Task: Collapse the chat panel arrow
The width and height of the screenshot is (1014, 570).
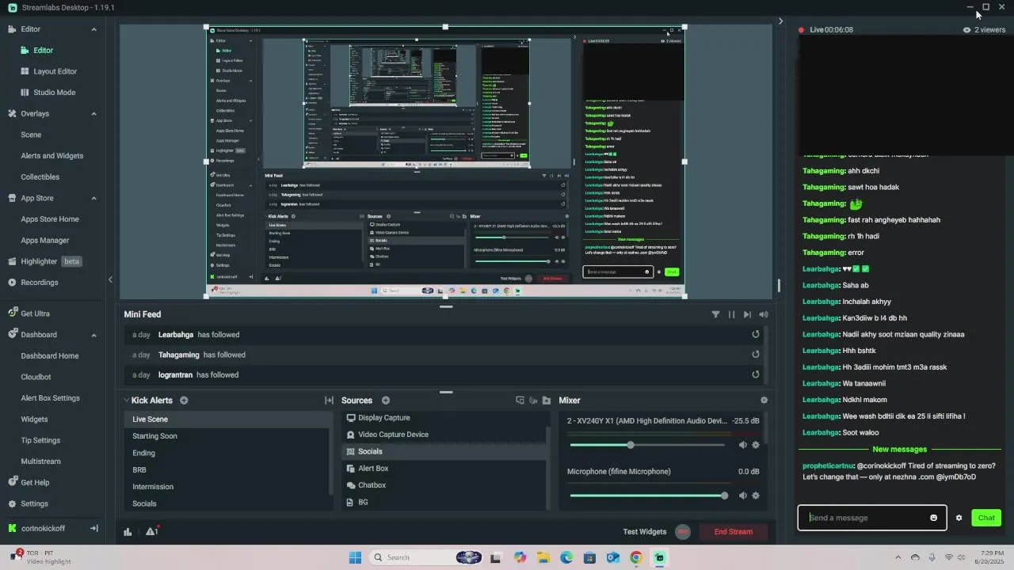Action: click(x=780, y=21)
